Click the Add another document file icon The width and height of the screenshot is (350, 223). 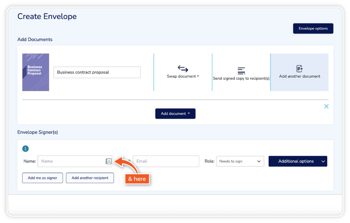click(299, 69)
